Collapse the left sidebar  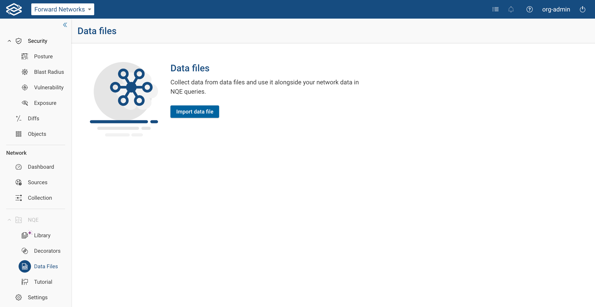pos(65,25)
